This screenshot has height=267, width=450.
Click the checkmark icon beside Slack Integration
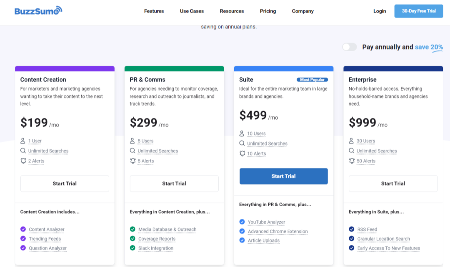point(132,248)
